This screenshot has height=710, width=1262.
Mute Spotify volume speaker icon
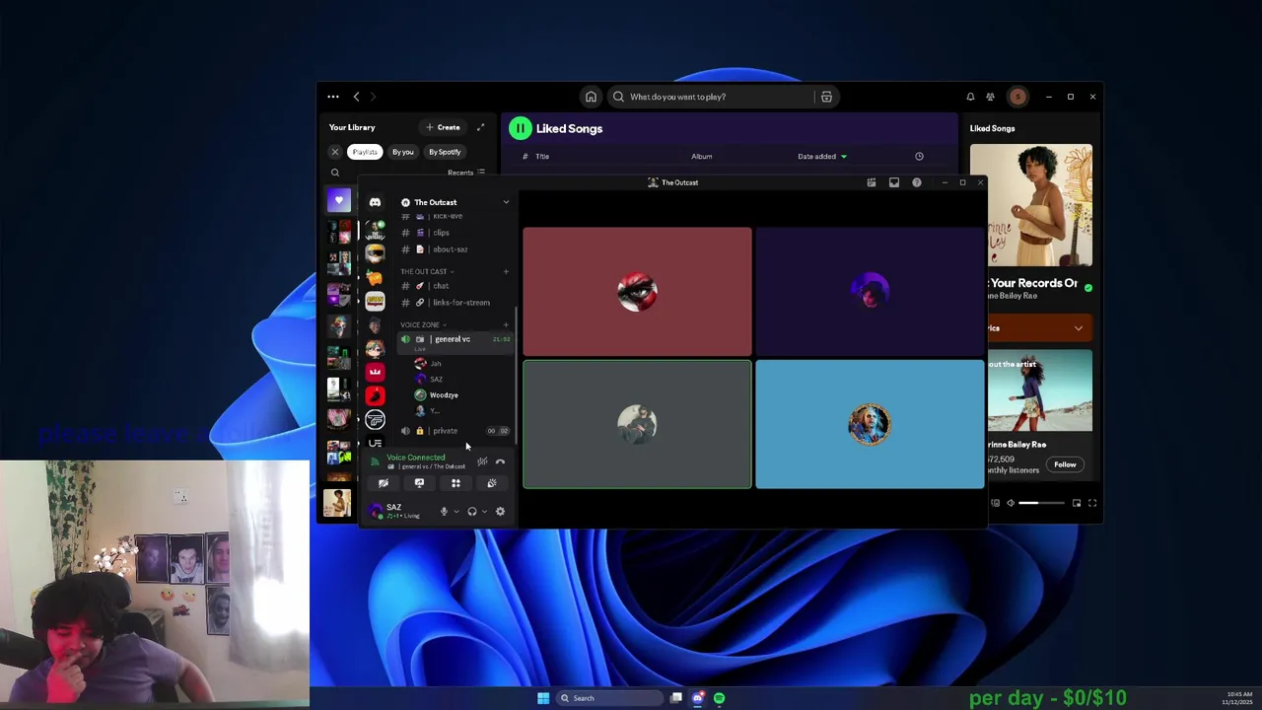1010,503
